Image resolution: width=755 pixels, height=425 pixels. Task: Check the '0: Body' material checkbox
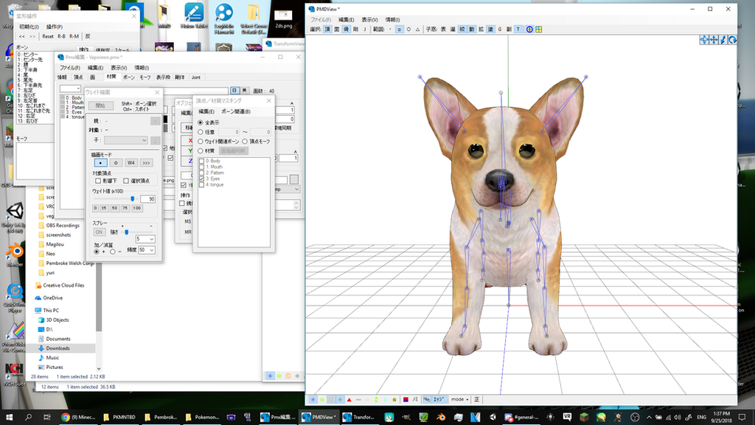(x=202, y=161)
